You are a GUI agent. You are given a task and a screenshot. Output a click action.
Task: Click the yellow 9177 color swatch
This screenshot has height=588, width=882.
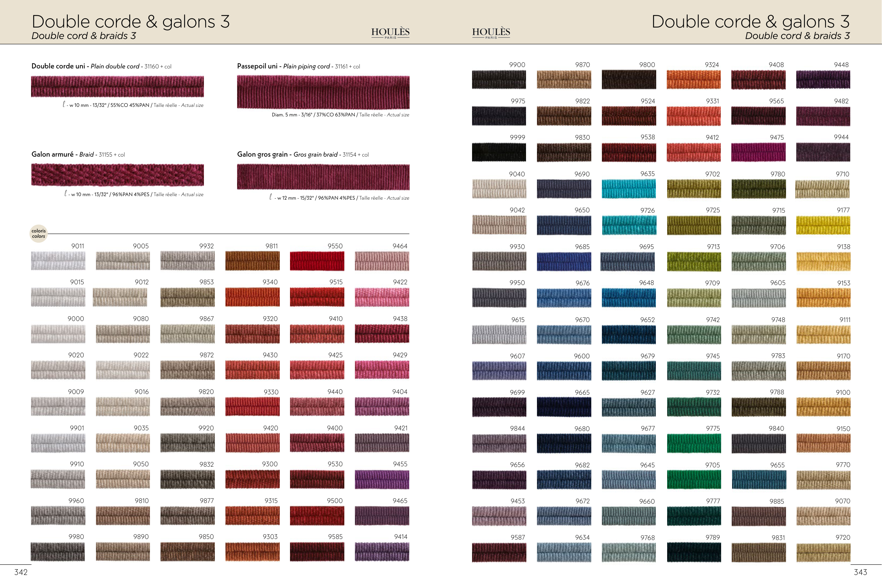(x=823, y=225)
